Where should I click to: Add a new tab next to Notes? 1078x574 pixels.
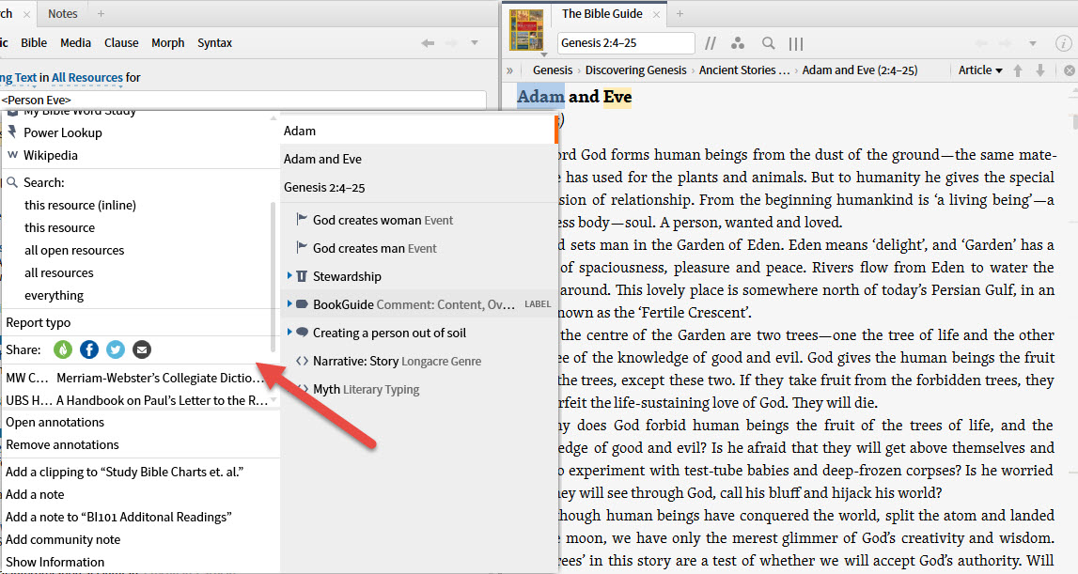(x=102, y=14)
